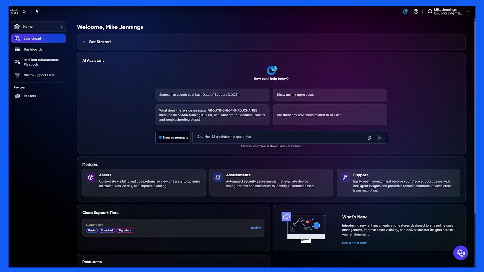Click the Basic support tier tag
The height and width of the screenshot is (272, 484).
pos(92,230)
